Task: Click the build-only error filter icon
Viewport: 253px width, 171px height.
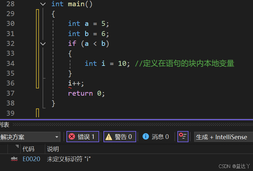Action: click(183, 137)
